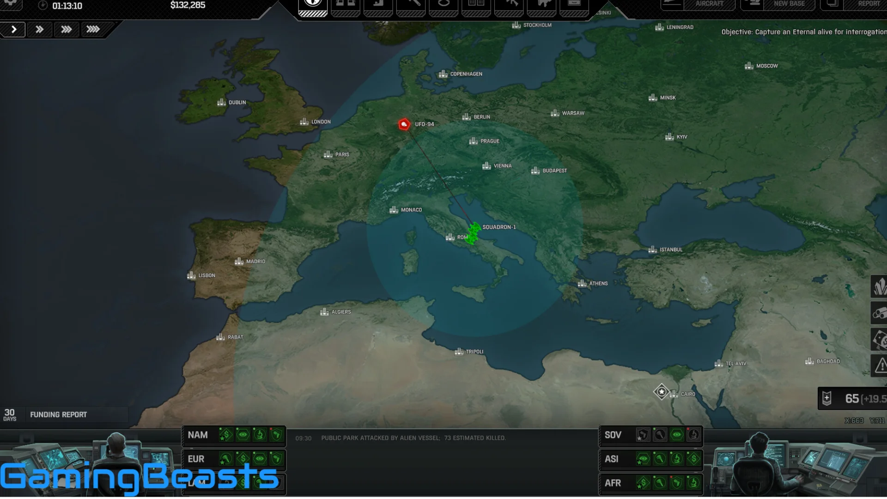The image size is (887, 499).
Task: Click the operation points badge showing 65
Action: pyautogui.click(x=853, y=398)
